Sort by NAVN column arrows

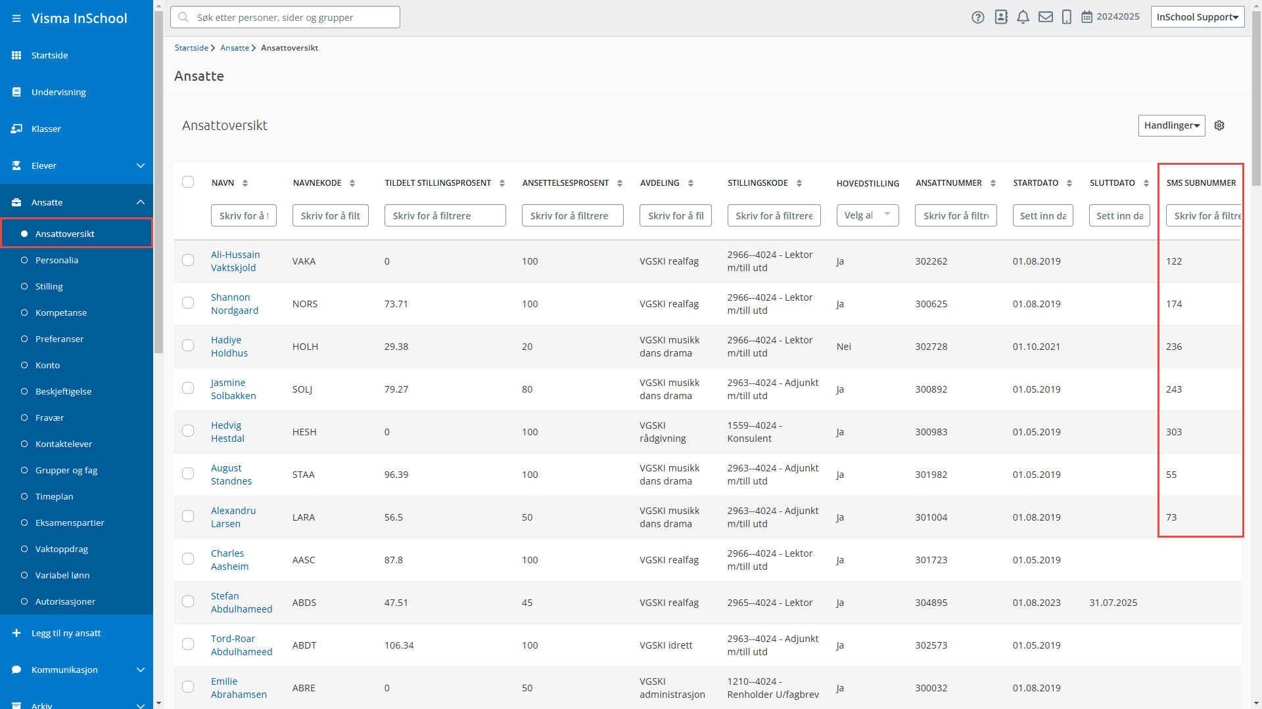click(245, 183)
